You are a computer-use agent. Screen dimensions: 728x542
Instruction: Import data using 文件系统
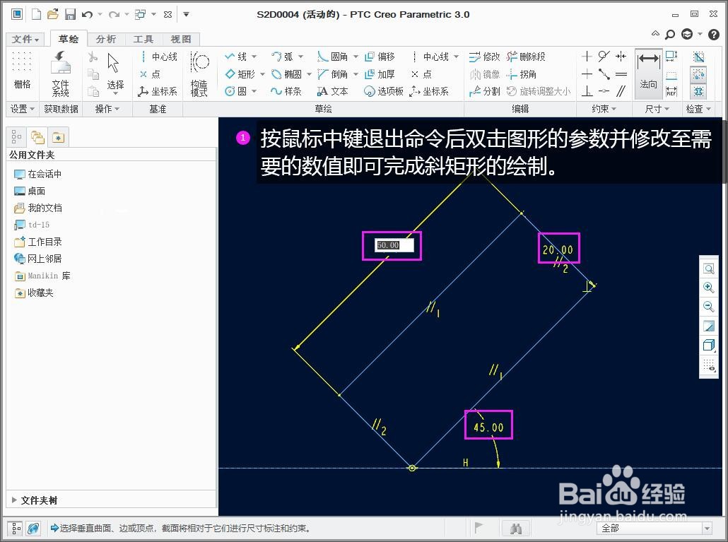point(60,73)
